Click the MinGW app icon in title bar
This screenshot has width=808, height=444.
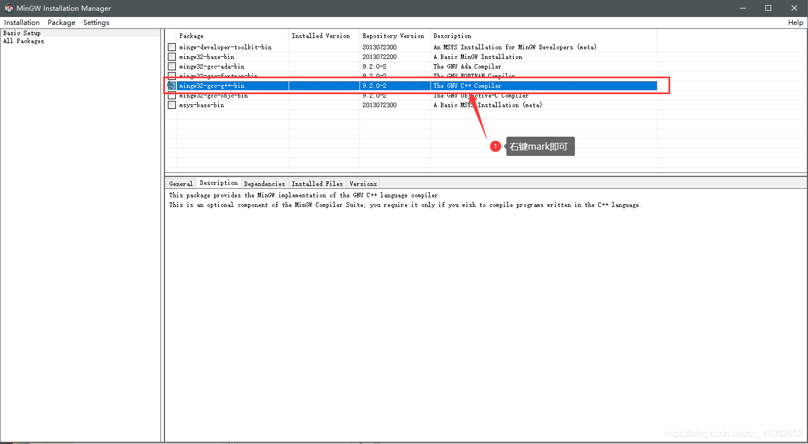coord(9,8)
